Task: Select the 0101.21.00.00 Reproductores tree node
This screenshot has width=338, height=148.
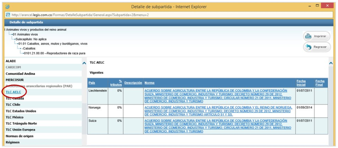Action: (x=55, y=53)
